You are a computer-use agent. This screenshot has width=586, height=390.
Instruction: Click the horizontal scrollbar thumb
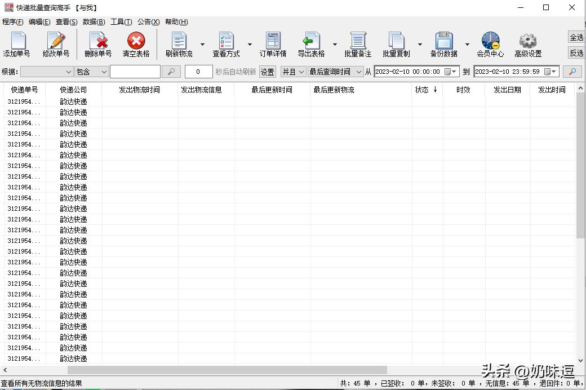(227, 370)
